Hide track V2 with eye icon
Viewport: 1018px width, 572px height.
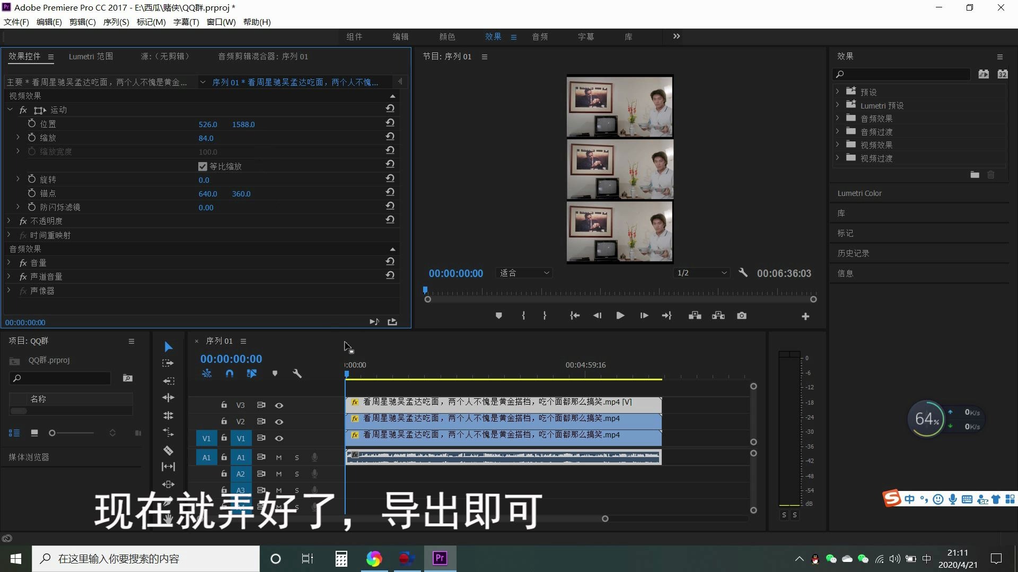click(x=279, y=422)
